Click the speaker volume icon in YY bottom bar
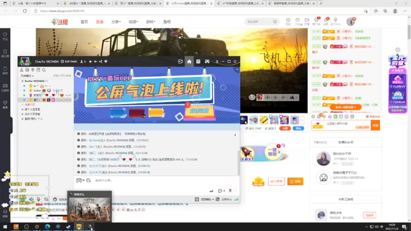 click(31, 199)
